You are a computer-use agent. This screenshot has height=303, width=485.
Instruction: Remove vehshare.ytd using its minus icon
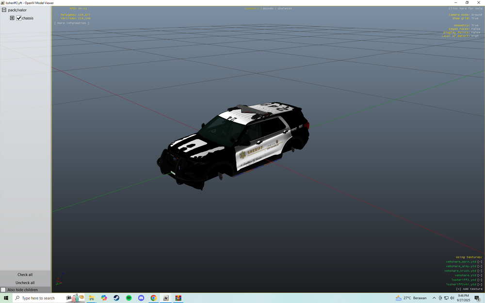pyautogui.click(x=480, y=275)
